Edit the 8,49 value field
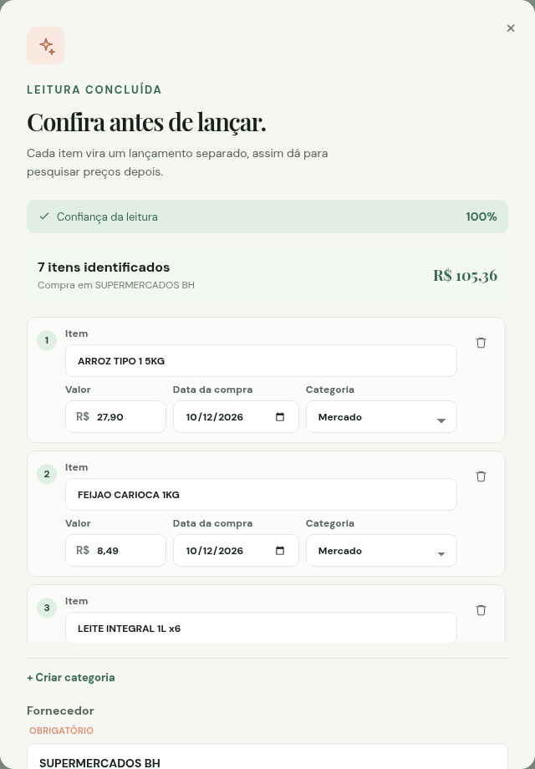Image resolution: width=535 pixels, height=769 pixels. pos(115,551)
